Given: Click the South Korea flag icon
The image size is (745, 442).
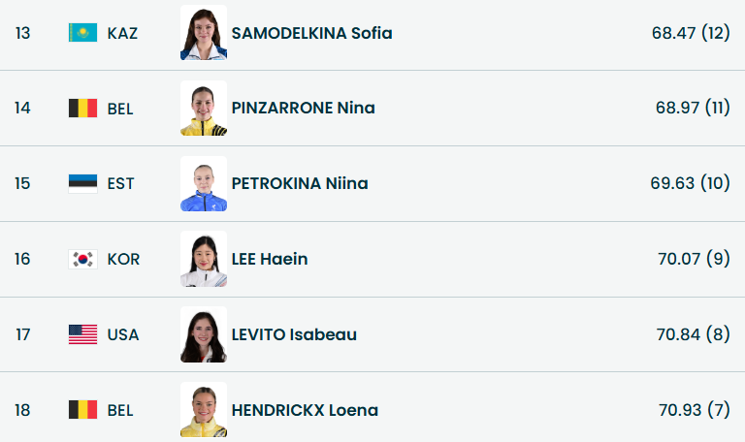Looking at the screenshot, I should point(82,259).
